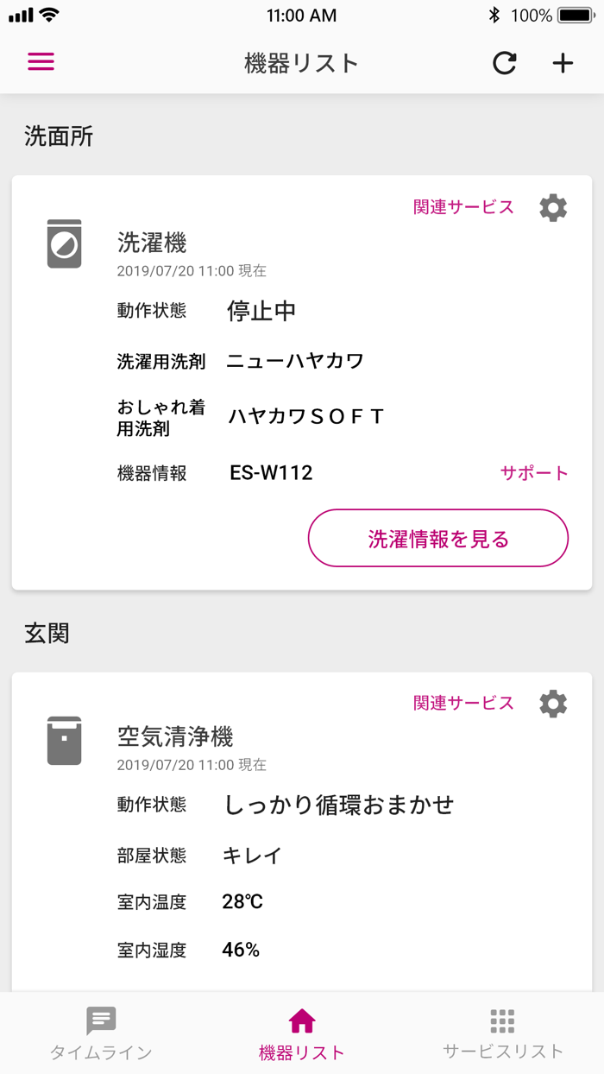Image resolution: width=604 pixels, height=1074 pixels.
Task: Open settings gear for the 空気清浄機 card
Action: pos(553,703)
